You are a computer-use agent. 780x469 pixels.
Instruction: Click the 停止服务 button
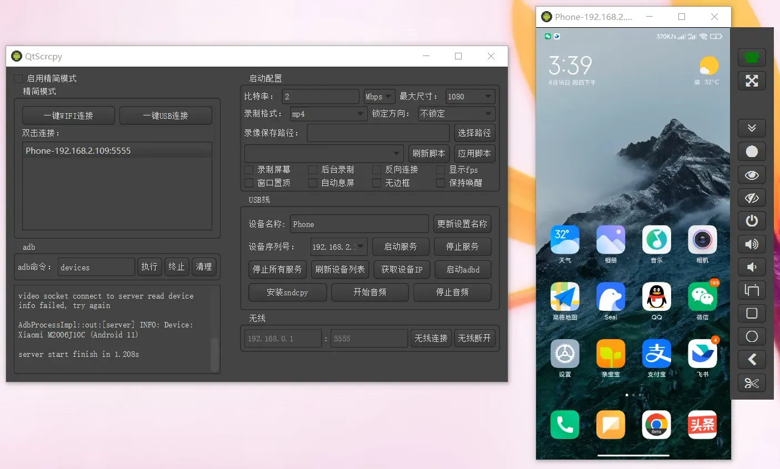pyautogui.click(x=462, y=246)
